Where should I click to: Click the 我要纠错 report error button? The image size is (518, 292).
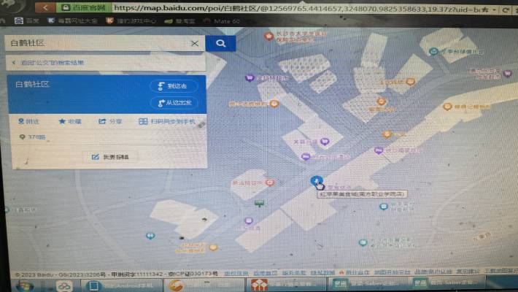(x=110, y=157)
